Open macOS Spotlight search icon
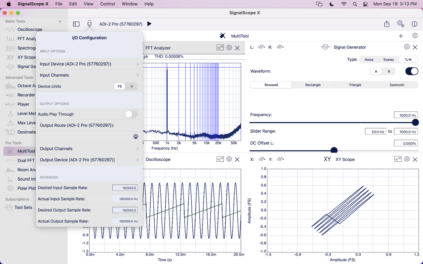Viewport: 423px width, 264px height. click(355, 4)
